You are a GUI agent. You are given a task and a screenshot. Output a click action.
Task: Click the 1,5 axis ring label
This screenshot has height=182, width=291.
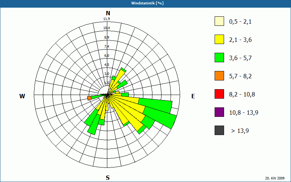tap(107, 83)
